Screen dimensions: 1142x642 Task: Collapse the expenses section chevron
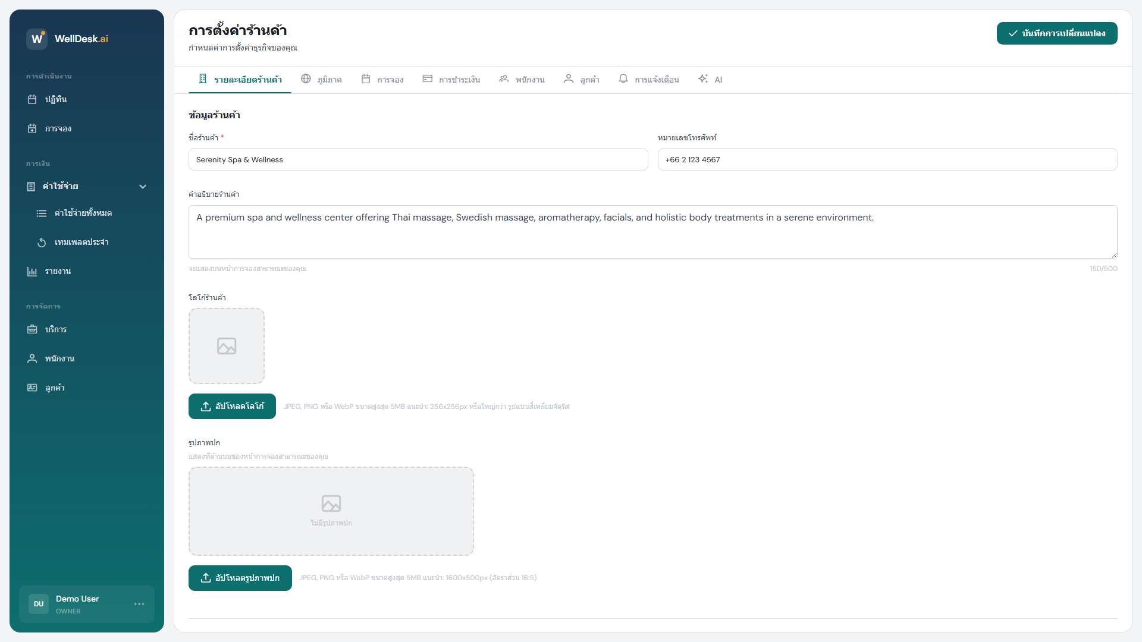tap(143, 187)
